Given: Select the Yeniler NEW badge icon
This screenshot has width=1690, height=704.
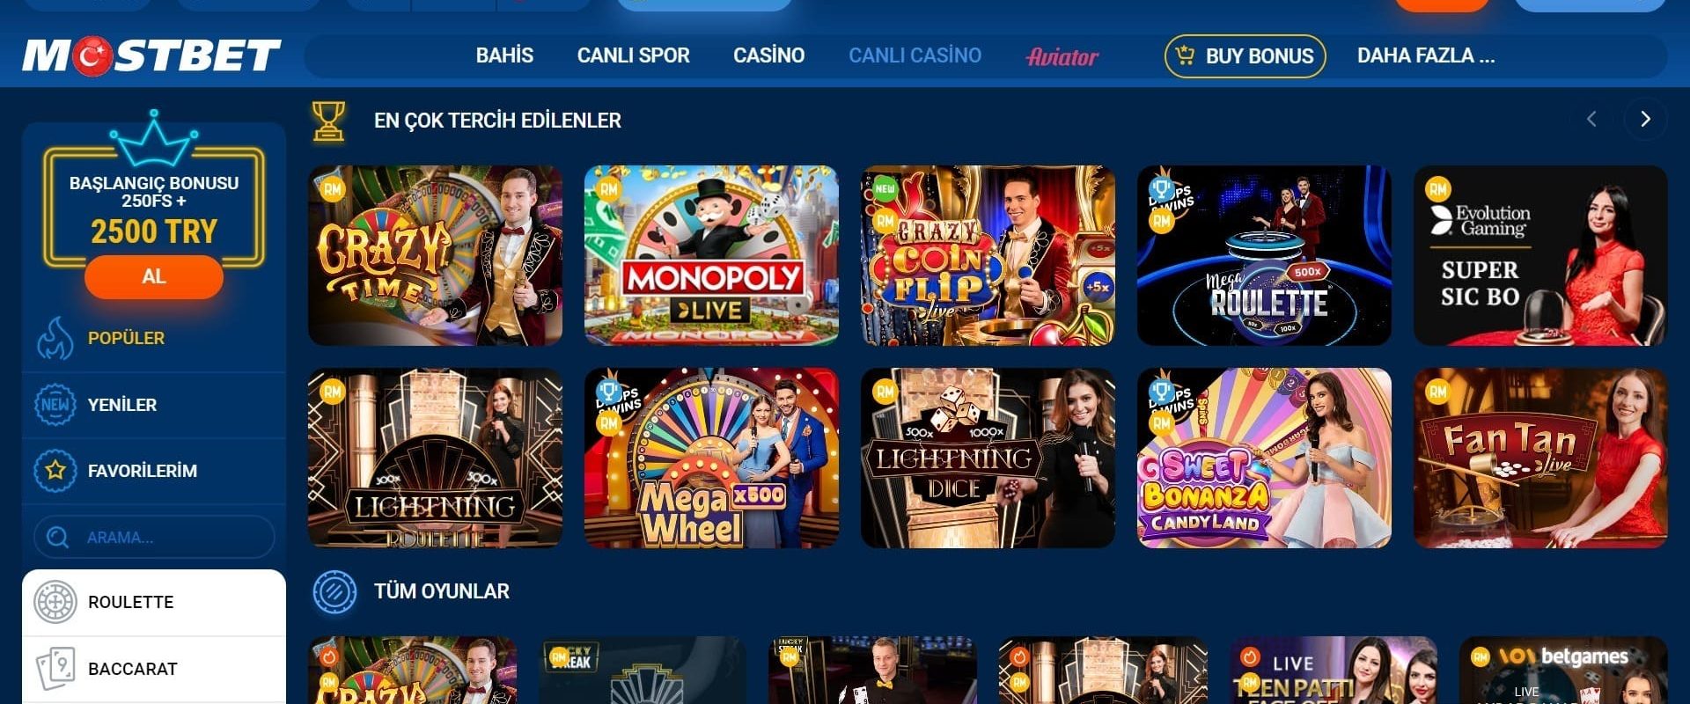Looking at the screenshot, I should click(55, 405).
